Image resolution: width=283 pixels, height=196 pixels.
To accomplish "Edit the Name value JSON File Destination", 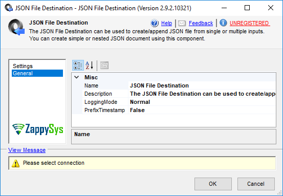I will (x=202, y=85).
